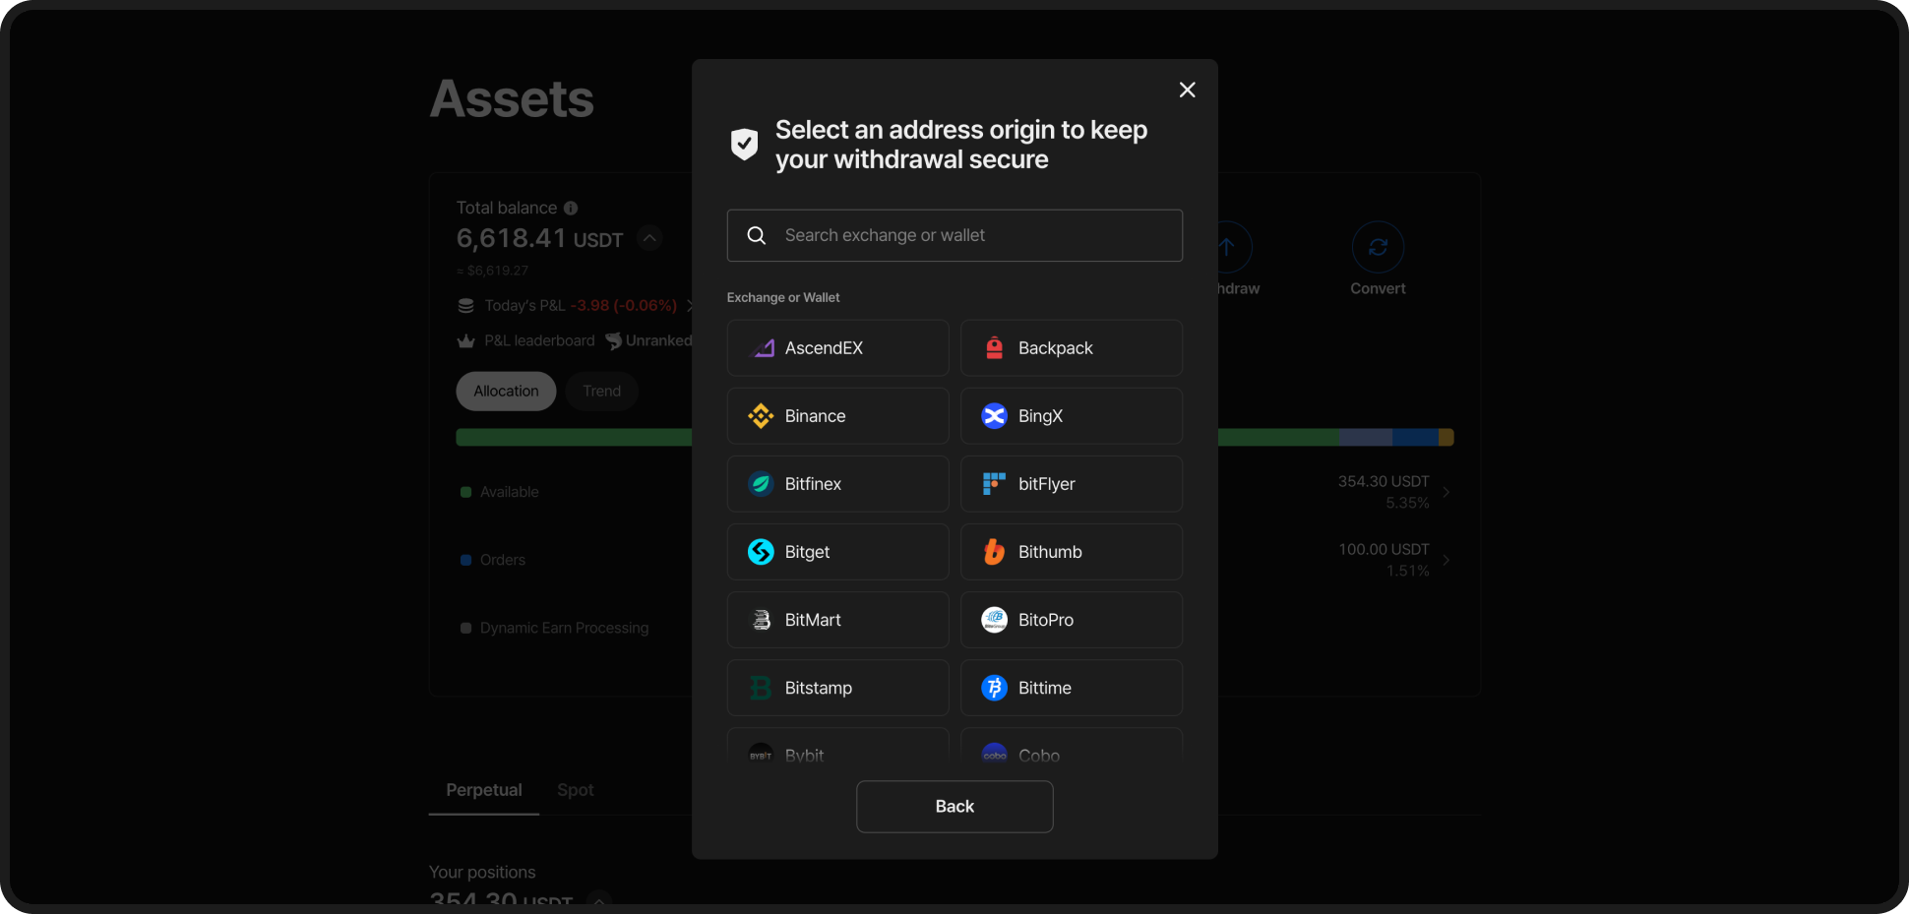
Task: Click the AscendEX logo icon
Action: point(762,348)
